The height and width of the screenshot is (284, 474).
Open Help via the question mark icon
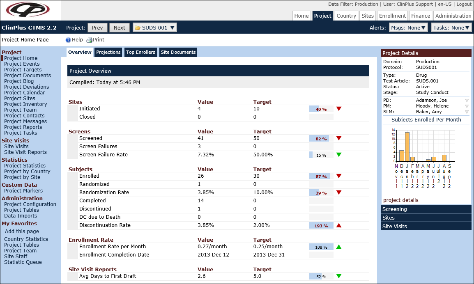(x=68, y=40)
